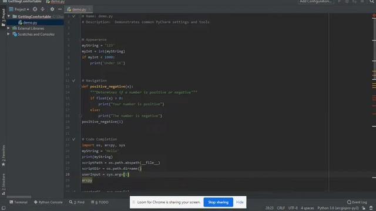Click the Loom bar drag handle icon
Image resolution: width=376 pixels, height=211 pixels.
coord(133,202)
